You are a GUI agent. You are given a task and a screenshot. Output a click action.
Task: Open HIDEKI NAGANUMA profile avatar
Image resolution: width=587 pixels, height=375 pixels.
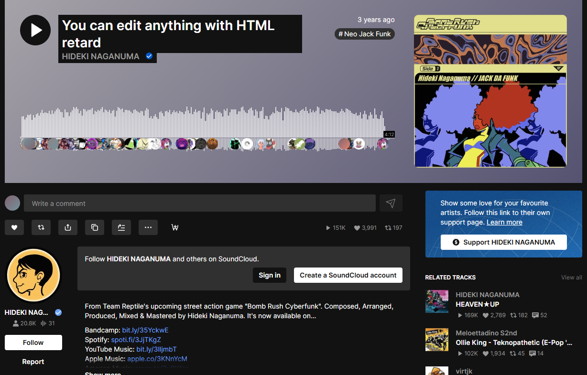coord(33,275)
